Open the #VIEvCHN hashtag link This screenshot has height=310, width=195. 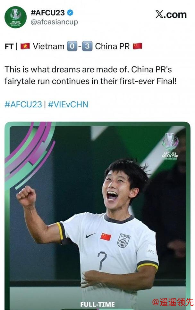click(x=68, y=104)
